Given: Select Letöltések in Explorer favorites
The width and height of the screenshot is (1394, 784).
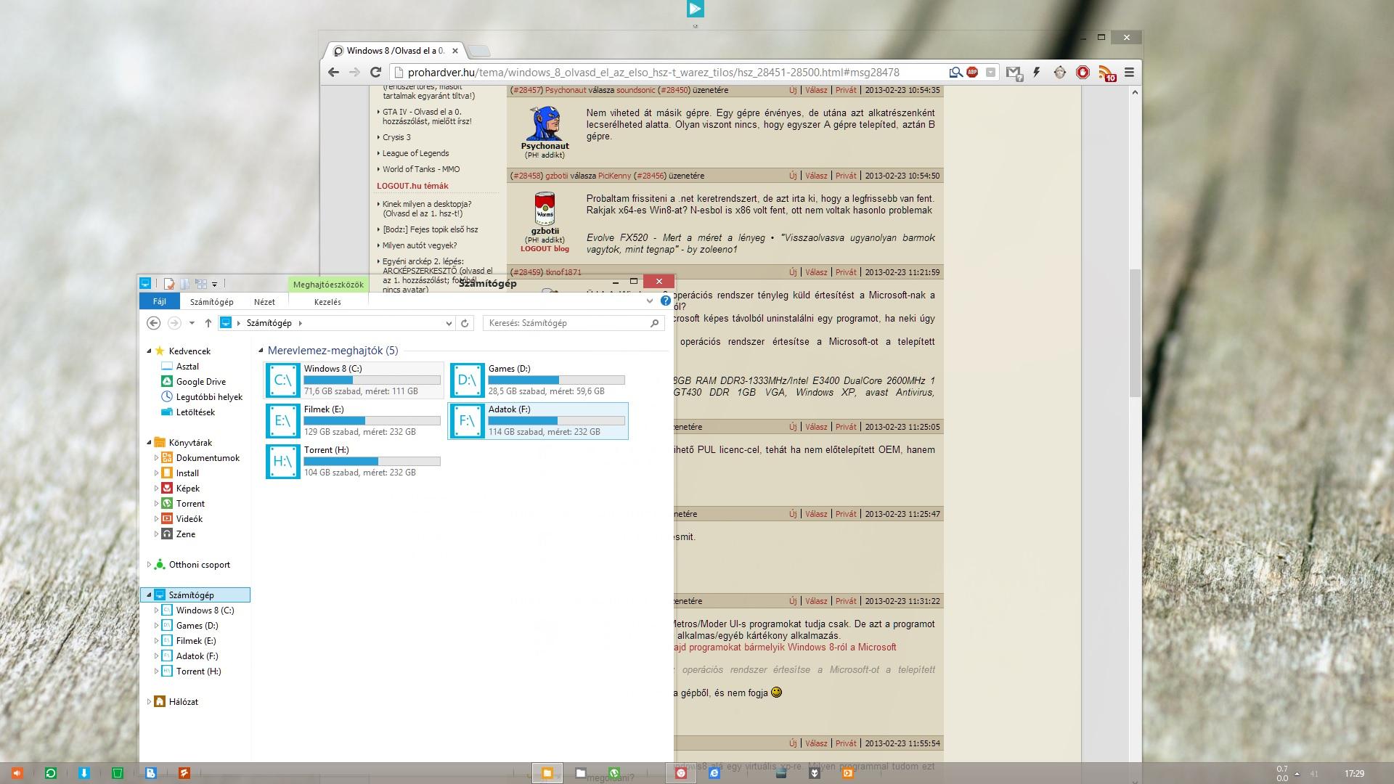Looking at the screenshot, I should tap(195, 412).
